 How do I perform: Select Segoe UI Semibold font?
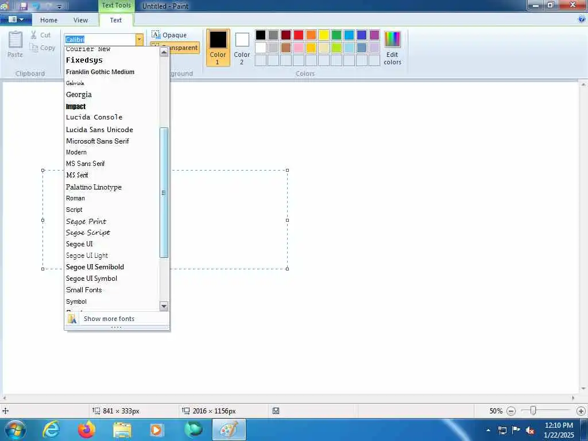click(112, 267)
